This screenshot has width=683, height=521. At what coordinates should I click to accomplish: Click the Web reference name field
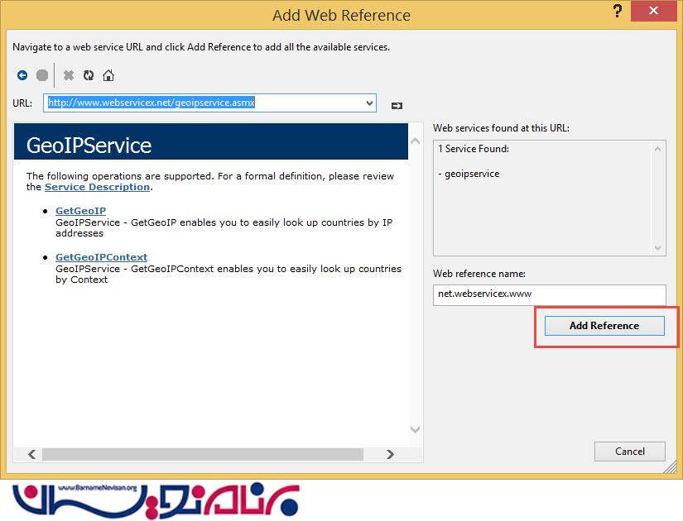tap(549, 294)
